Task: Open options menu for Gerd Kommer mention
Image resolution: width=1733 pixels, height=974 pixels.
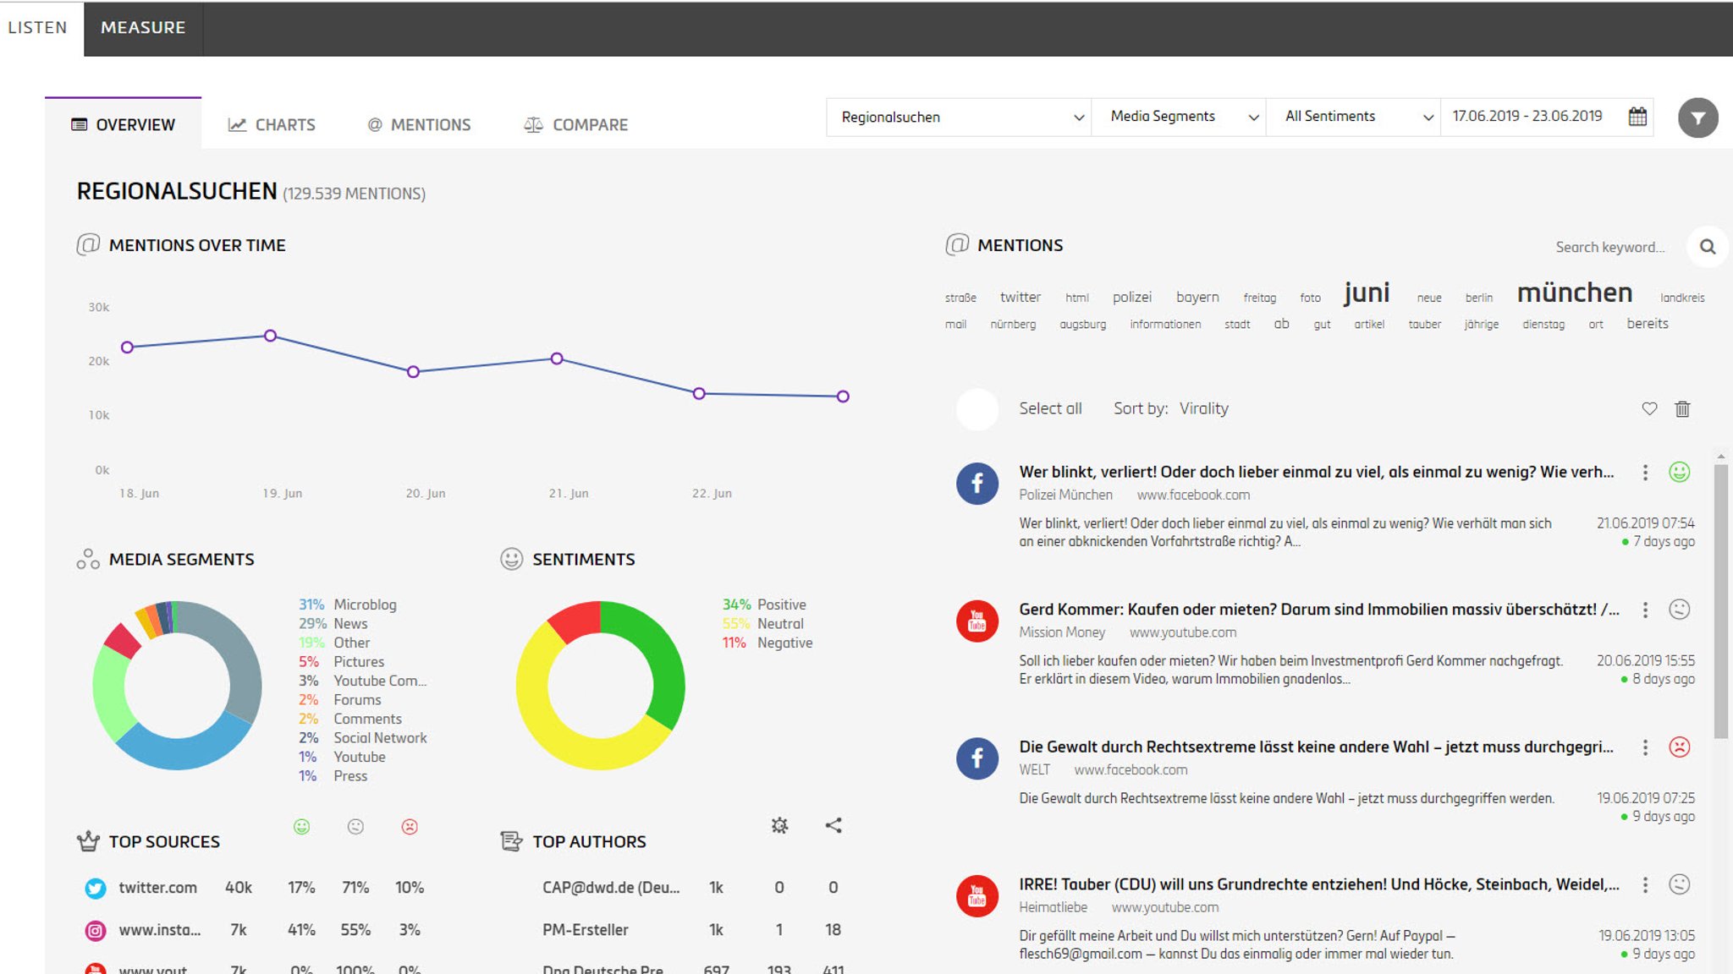Action: point(1645,610)
